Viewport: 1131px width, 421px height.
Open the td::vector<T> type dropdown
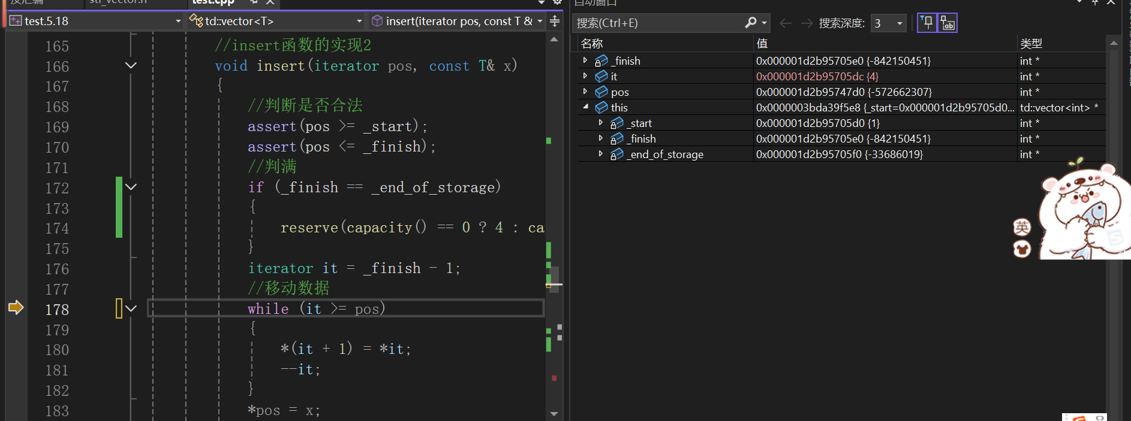point(359,22)
